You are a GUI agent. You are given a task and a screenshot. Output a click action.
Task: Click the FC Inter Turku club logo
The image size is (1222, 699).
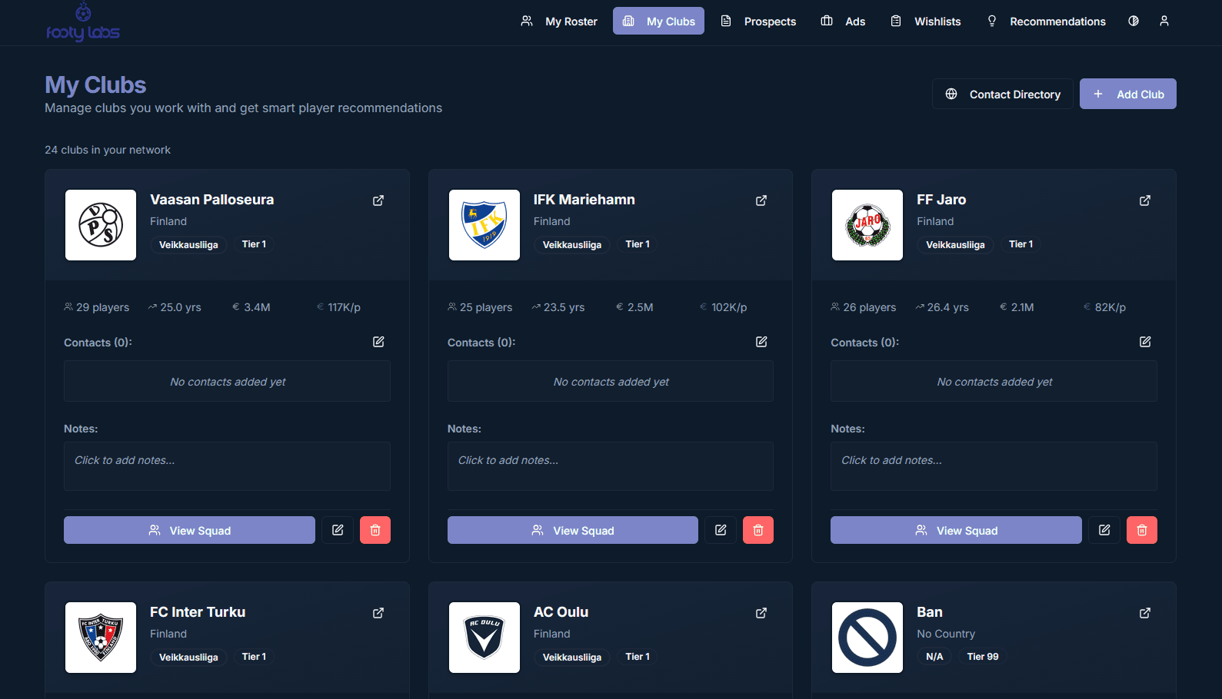coord(101,638)
